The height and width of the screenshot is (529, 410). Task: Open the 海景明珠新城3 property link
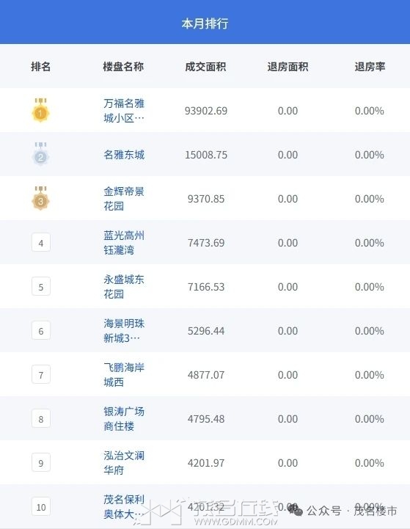(124, 331)
